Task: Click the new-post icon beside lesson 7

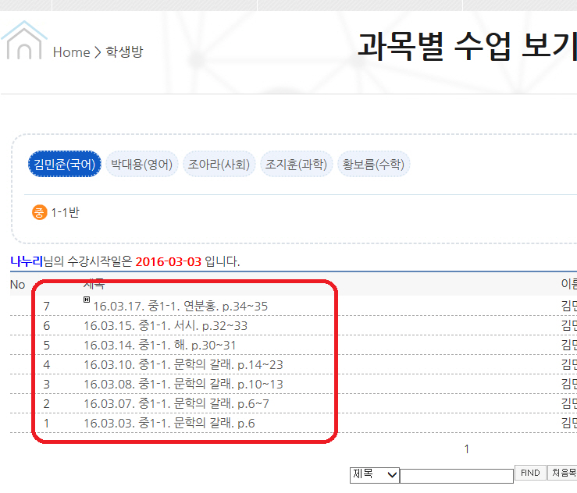Action: [87, 300]
